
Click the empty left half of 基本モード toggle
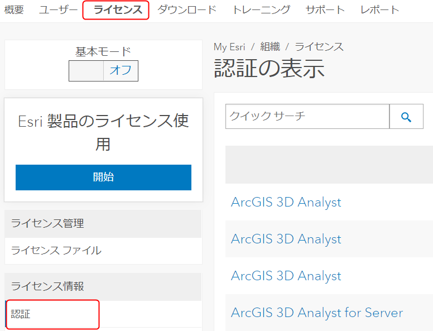pyautogui.click(x=86, y=71)
